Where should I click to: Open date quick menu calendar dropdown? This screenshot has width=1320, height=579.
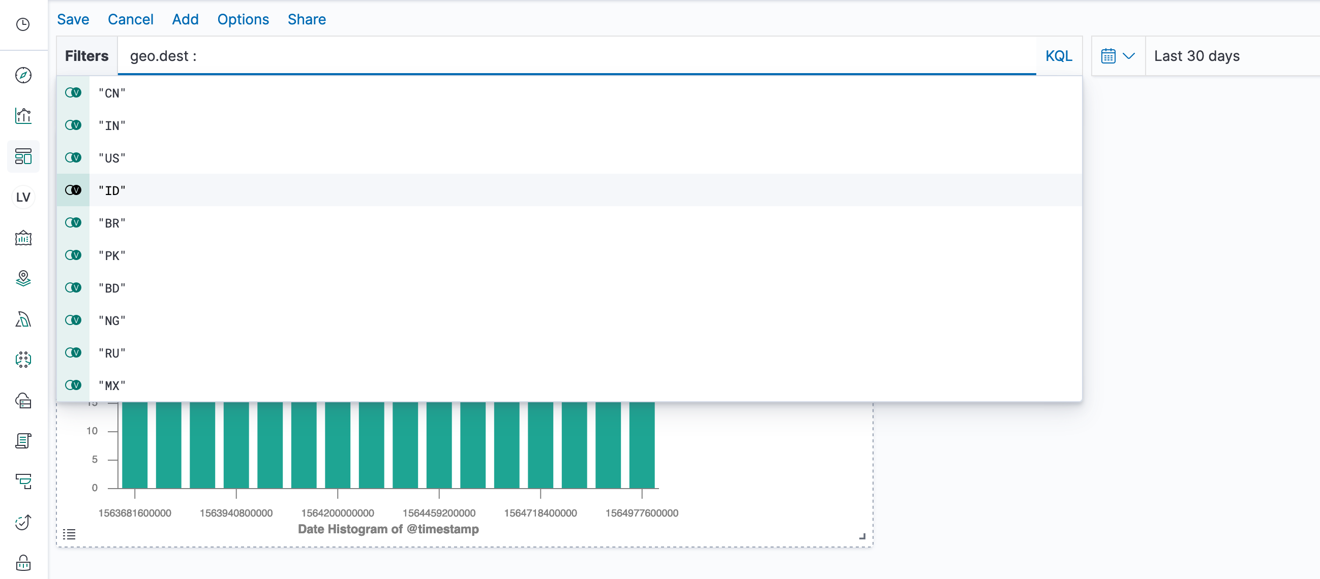pyautogui.click(x=1118, y=56)
